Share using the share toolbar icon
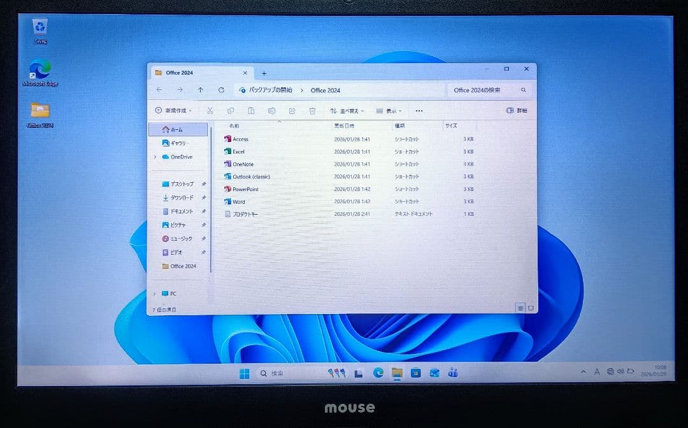This screenshot has width=688, height=428. [x=293, y=111]
